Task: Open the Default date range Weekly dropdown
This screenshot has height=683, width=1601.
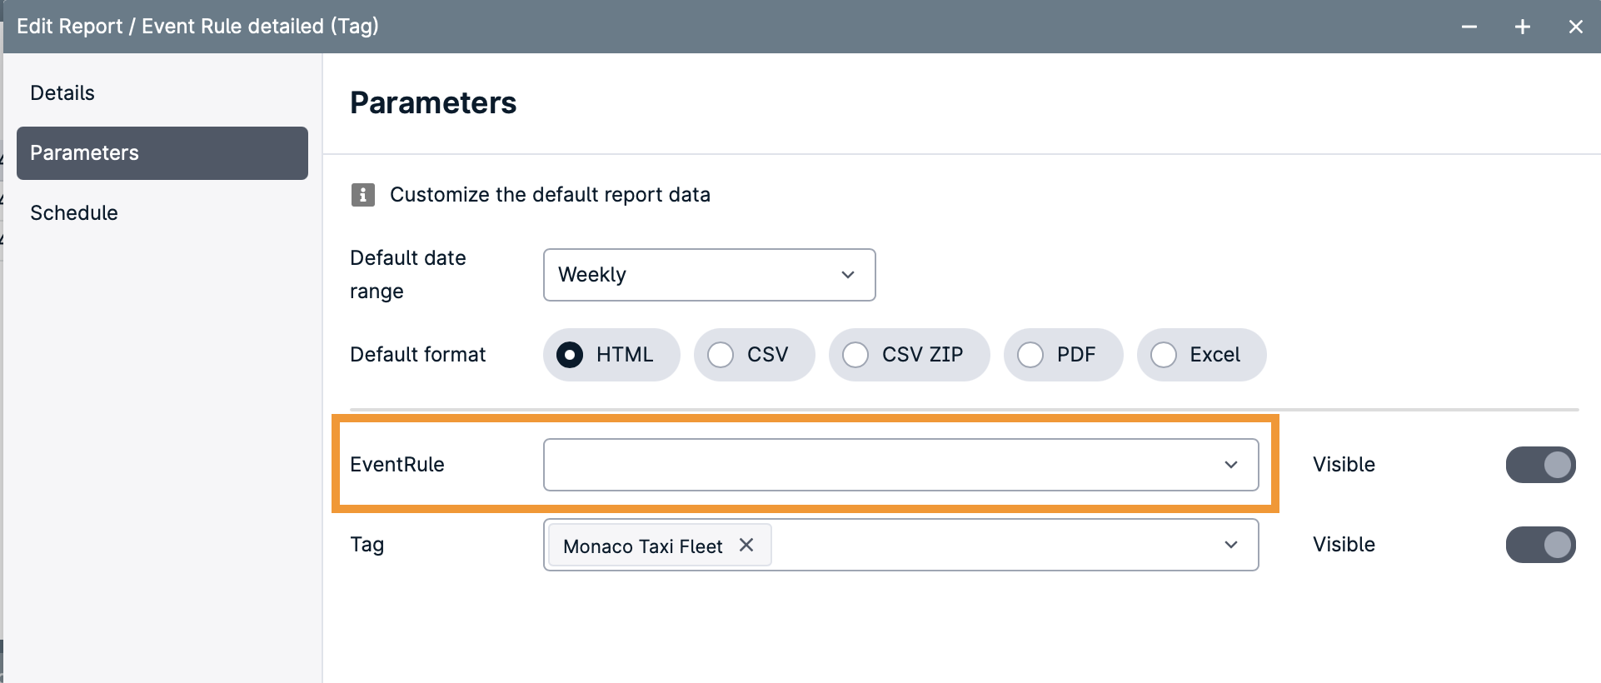Action: point(709,275)
